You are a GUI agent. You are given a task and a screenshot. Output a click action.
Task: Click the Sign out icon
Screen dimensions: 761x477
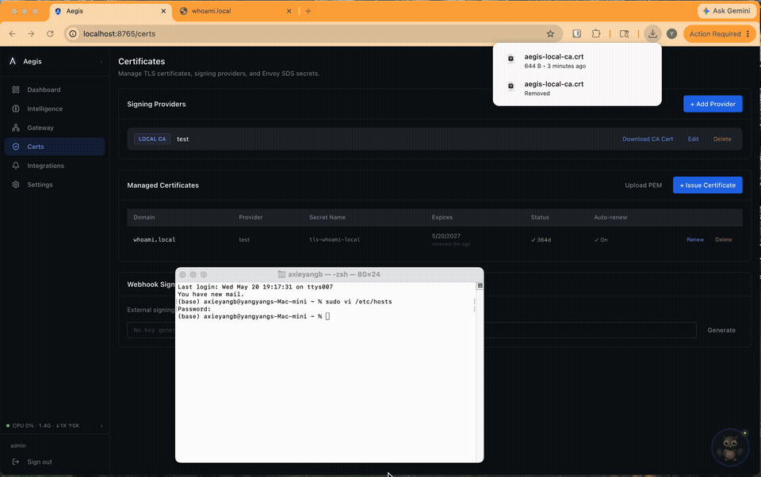coord(16,462)
